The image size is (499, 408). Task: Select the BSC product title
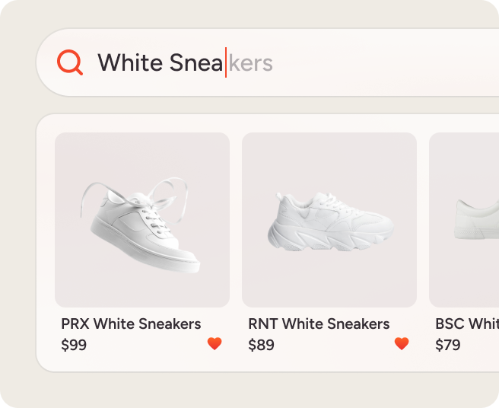click(x=466, y=324)
